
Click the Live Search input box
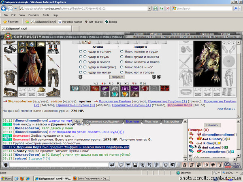pos(202,8)
